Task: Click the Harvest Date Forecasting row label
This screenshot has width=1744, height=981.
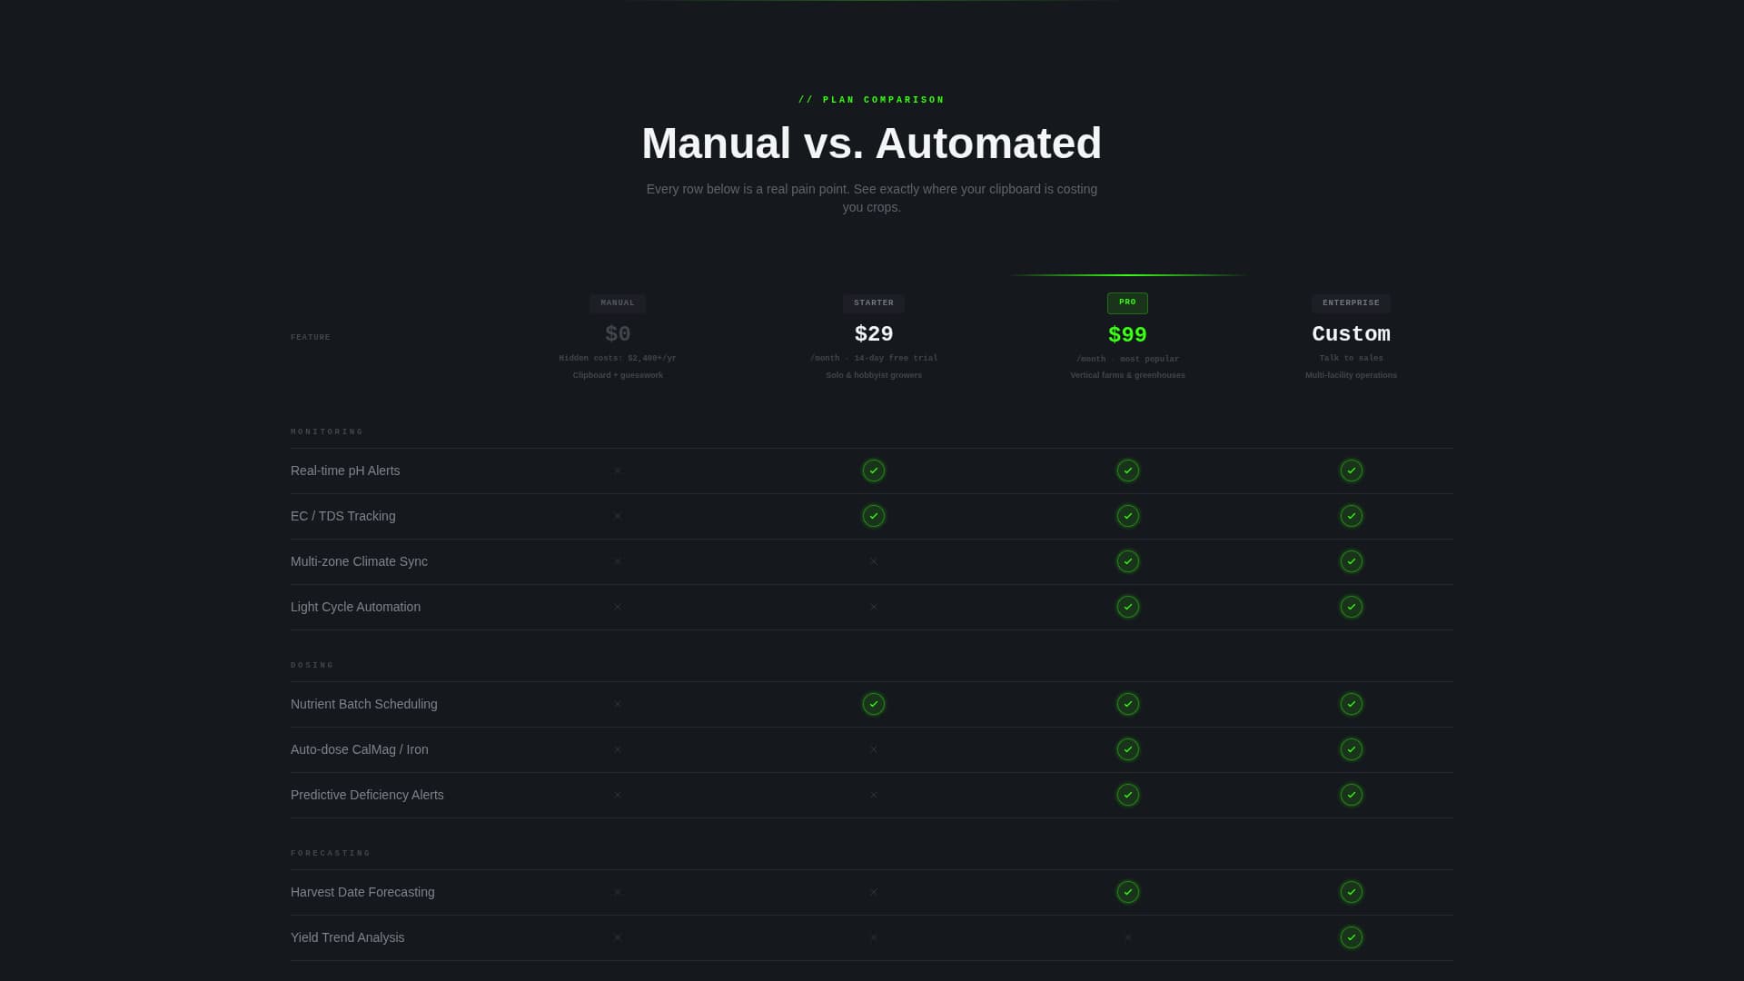Action: [x=362, y=892]
